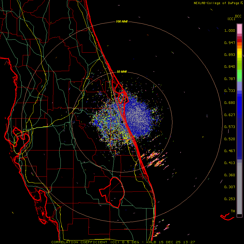244x244 pixels.
Task: Select the 0.413 scale value
Action: [x=230, y=163]
